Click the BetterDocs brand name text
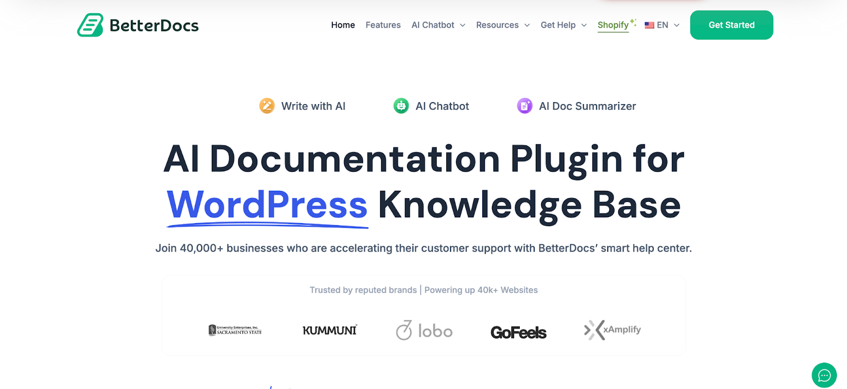Screen dimensions: 847x389 click(154, 25)
